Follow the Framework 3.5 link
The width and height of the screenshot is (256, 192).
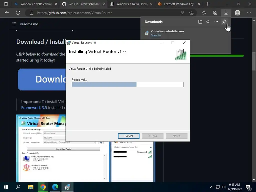tap(34, 107)
